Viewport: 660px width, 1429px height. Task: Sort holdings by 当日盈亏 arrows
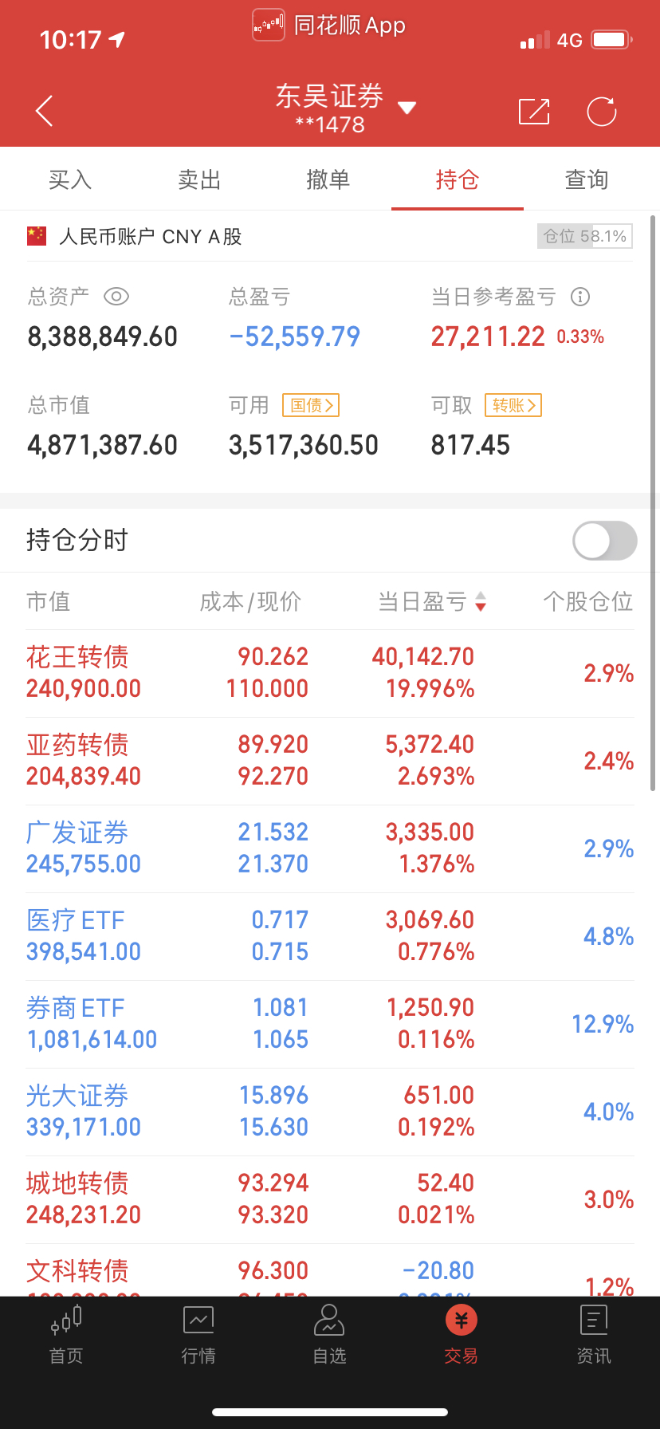(x=481, y=601)
